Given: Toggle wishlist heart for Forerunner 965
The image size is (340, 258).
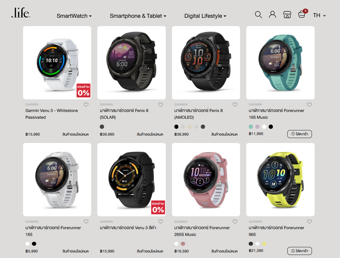Looking at the screenshot, I should point(309,222).
